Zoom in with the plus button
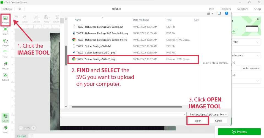 click(x=34, y=128)
